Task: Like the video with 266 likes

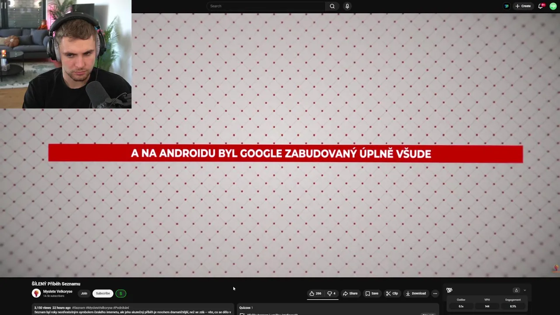Action: [315, 294]
